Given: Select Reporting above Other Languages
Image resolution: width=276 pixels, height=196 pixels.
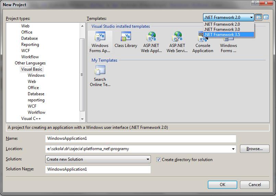Looking at the screenshot, I should (30, 45).
